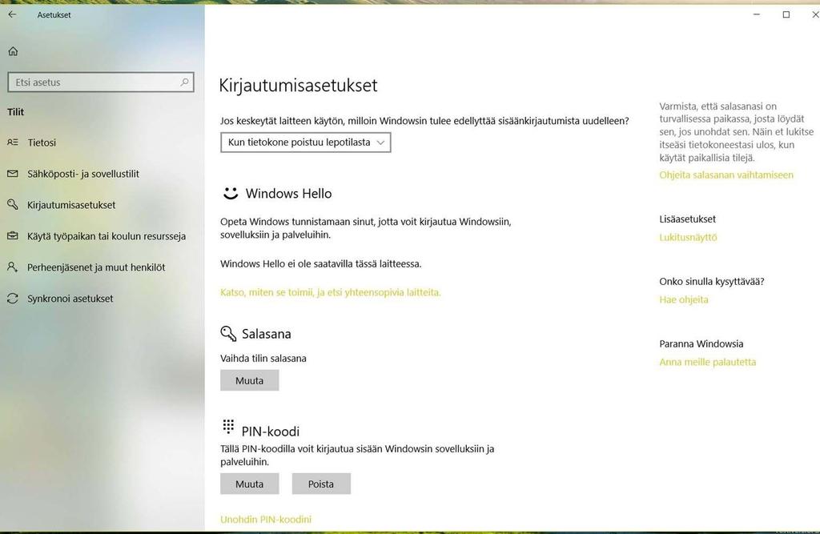Click the key icon next to Salasana heading
The image size is (820, 534).
228,333
